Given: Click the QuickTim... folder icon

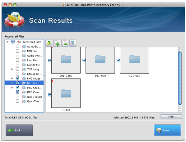Looking at the screenshot, I should click(24, 101).
